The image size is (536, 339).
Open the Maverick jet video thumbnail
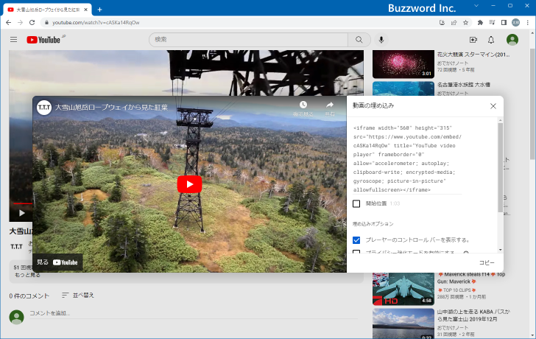point(403,289)
